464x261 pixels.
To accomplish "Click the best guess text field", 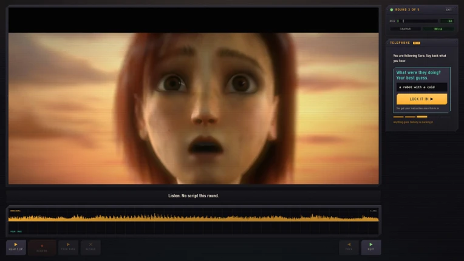I will click(421, 87).
